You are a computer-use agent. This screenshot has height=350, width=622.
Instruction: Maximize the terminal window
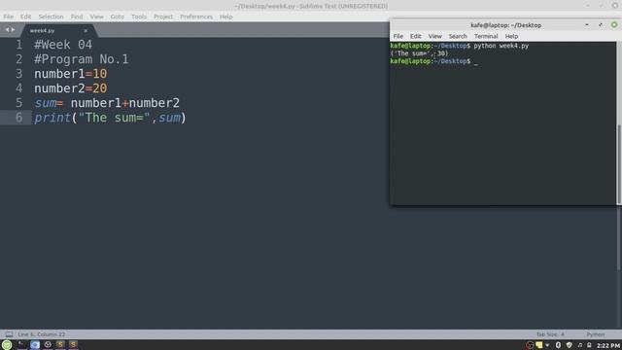[x=601, y=25]
